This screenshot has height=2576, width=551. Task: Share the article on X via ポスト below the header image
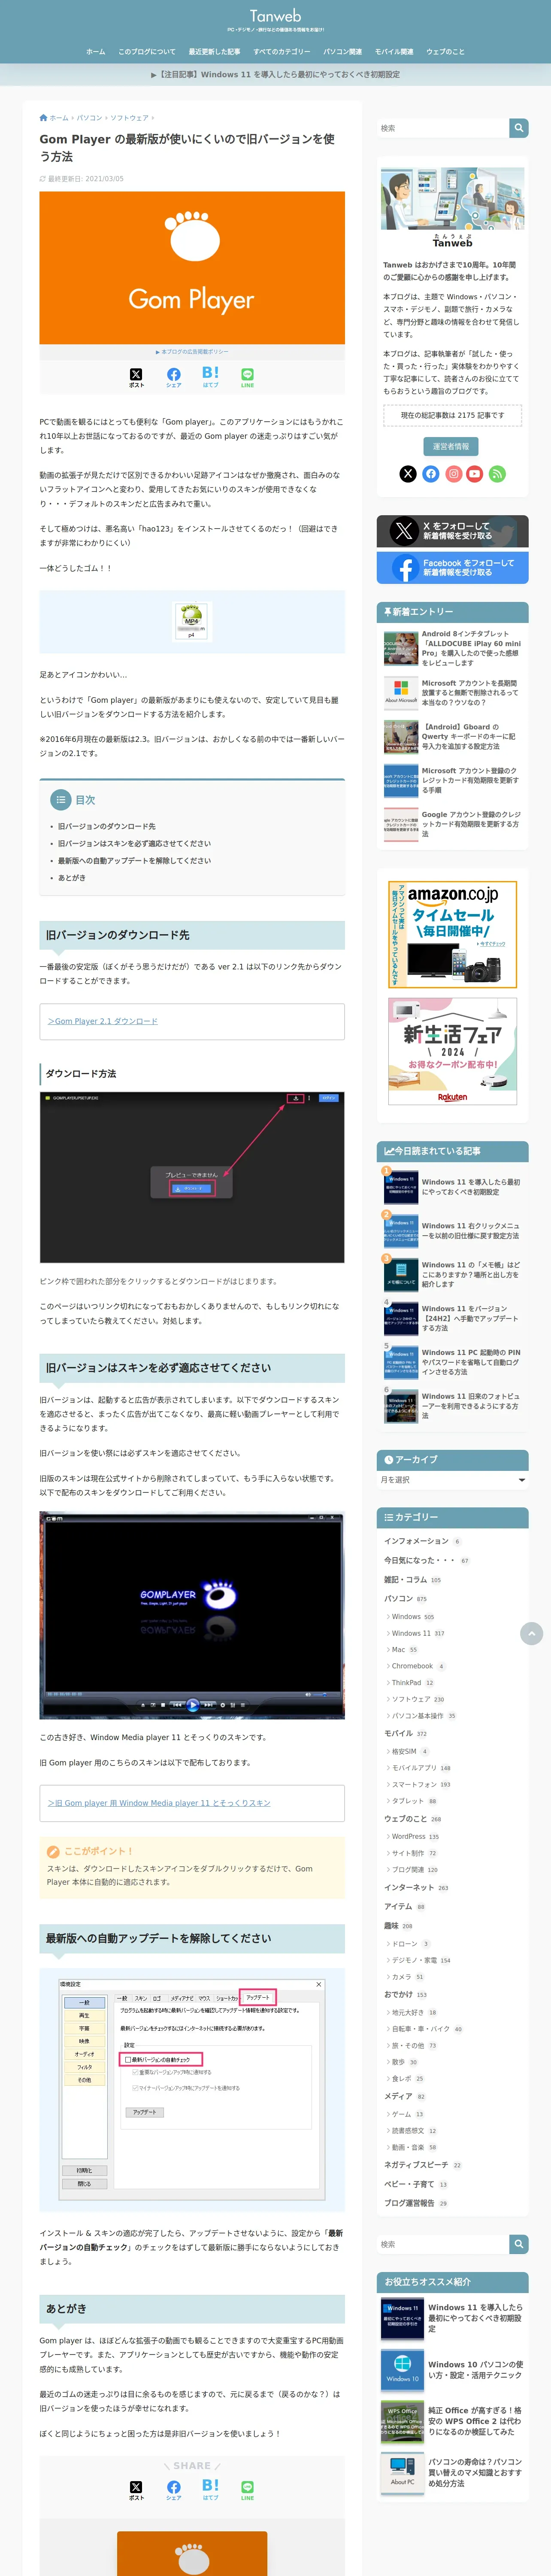(136, 377)
